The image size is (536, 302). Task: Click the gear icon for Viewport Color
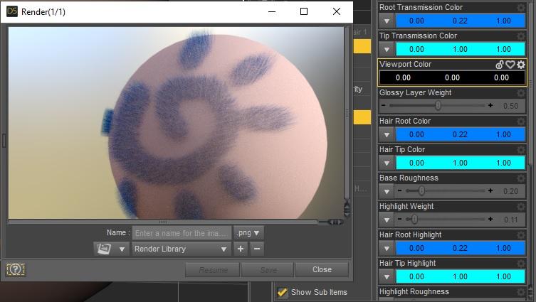[521, 64]
